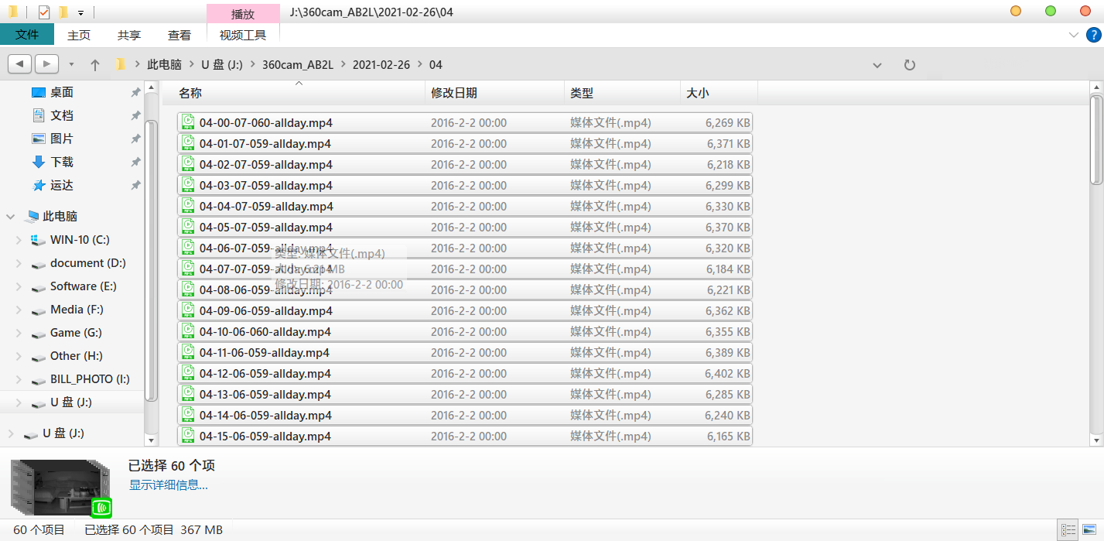The width and height of the screenshot is (1104, 541).
Task: Collapse the 此电脑 tree node
Action: (11, 217)
